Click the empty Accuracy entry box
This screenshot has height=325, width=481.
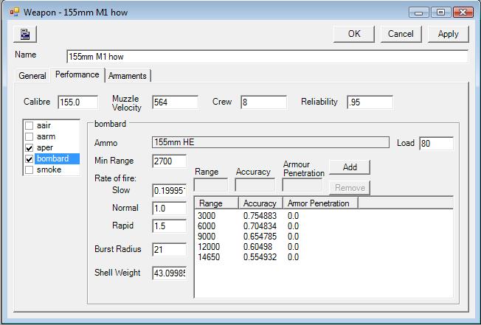tap(255, 185)
